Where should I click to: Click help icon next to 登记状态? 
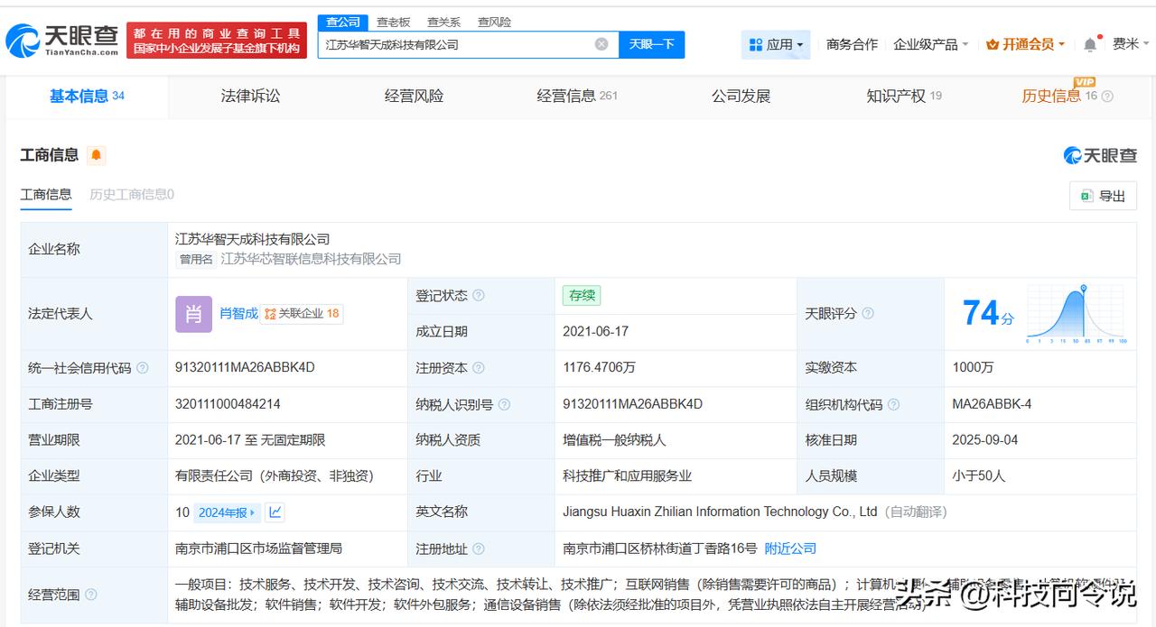click(x=479, y=296)
